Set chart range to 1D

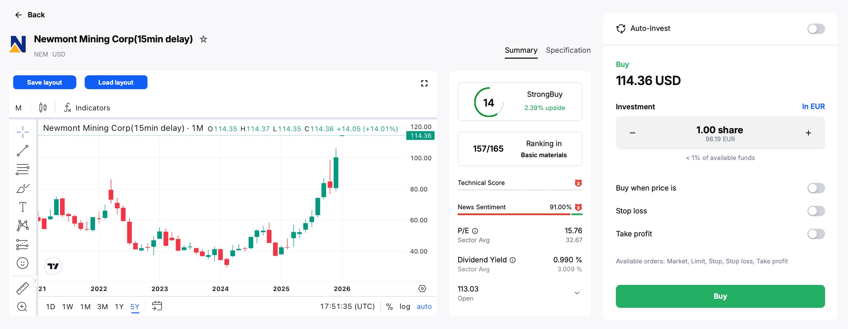click(x=51, y=307)
